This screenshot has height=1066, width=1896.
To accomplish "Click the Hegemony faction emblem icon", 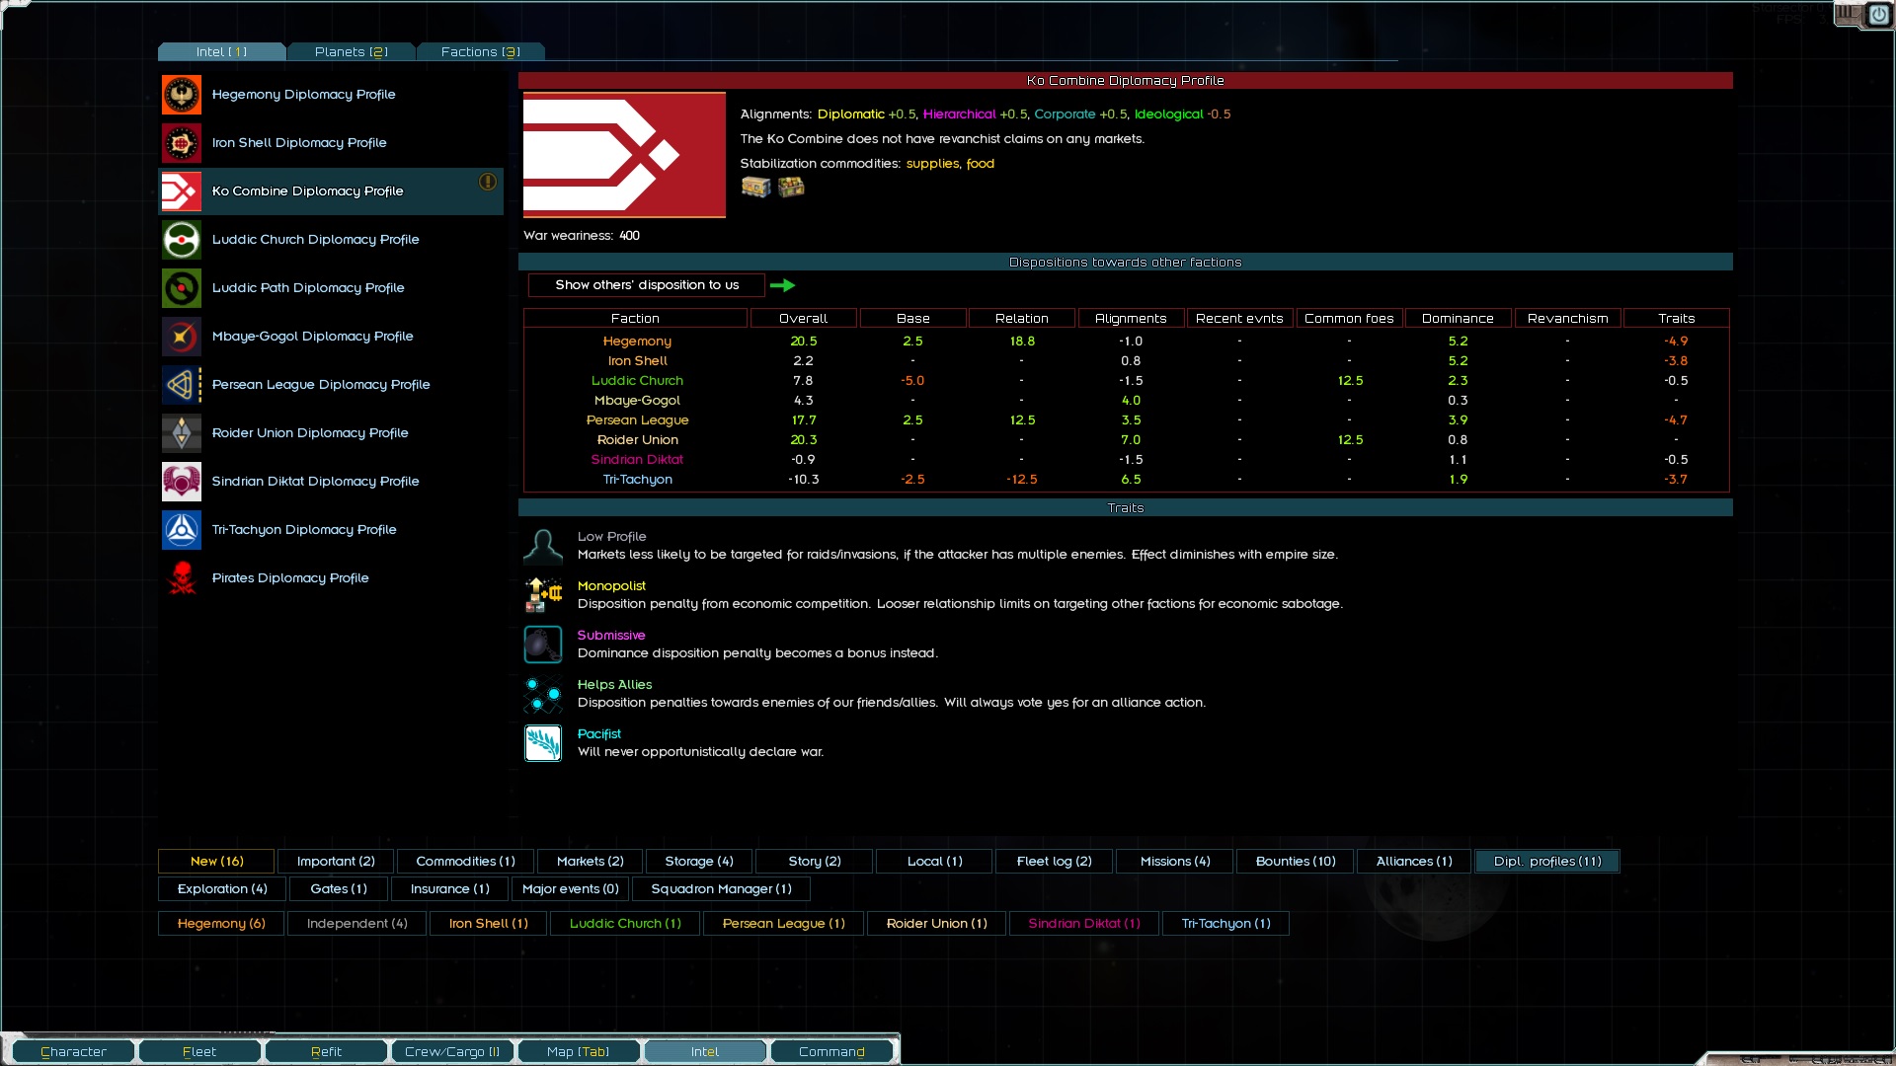I will 182,95.
